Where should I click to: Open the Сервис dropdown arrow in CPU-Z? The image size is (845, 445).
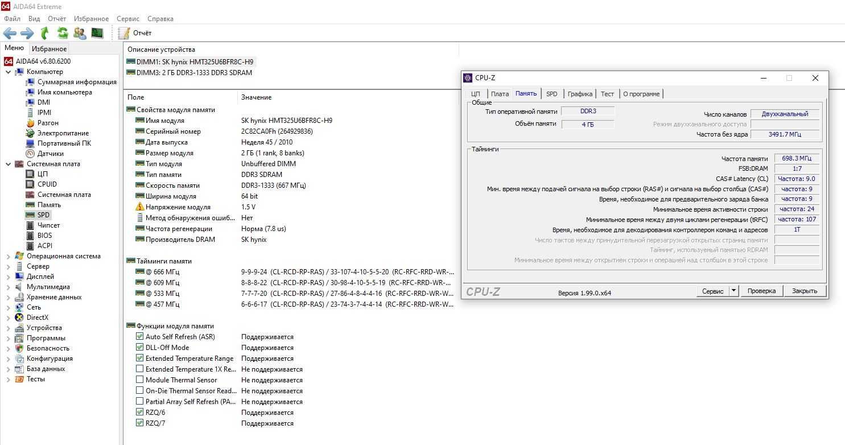(x=733, y=291)
